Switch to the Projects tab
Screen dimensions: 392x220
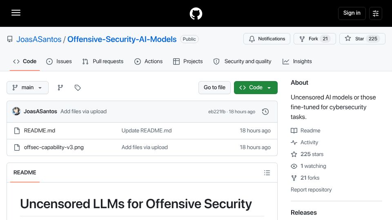pyautogui.click(x=188, y=62)
